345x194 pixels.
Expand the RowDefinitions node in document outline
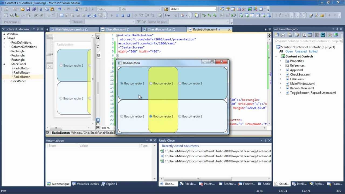coord(4,43)
